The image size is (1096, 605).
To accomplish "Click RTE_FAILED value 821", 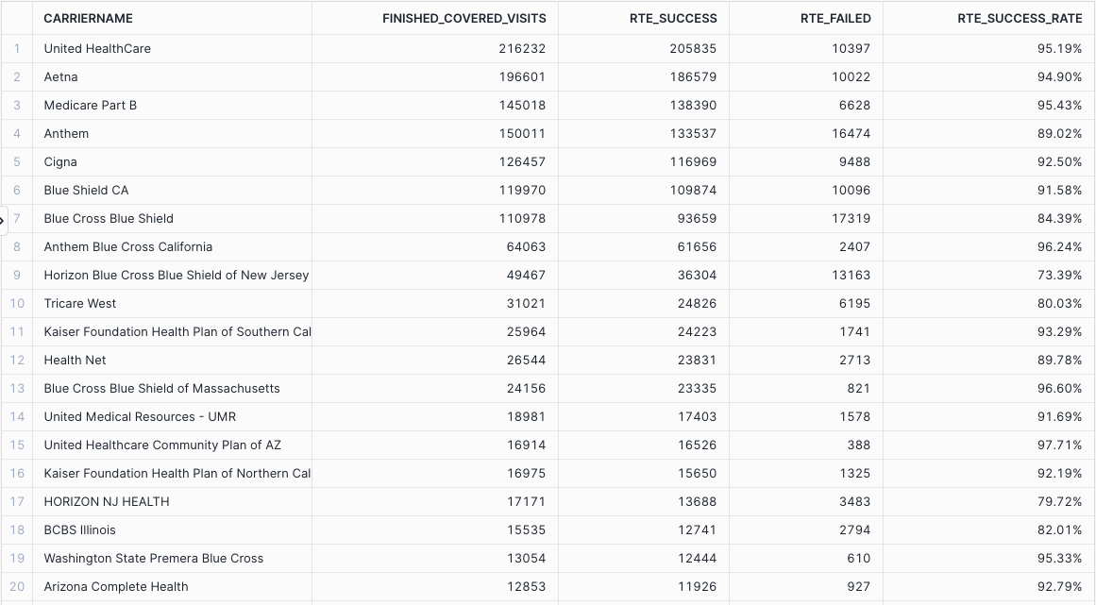I will click(x=858, y=389).
